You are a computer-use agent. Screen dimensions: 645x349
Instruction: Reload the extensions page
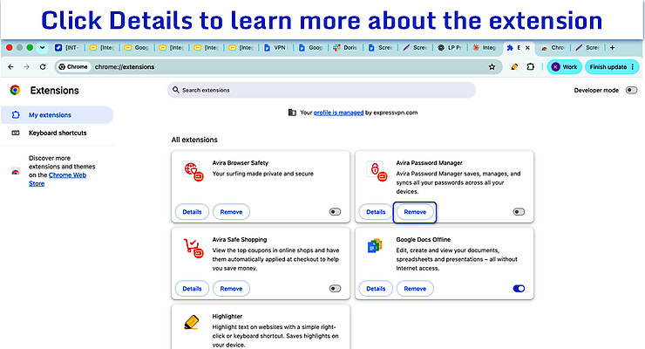[43, 66]
